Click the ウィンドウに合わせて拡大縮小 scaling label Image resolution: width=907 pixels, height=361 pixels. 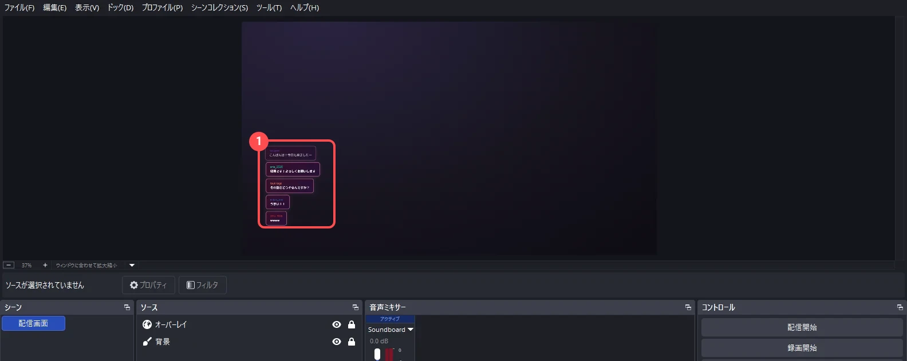pyautogui.click(x=86, y=265)
